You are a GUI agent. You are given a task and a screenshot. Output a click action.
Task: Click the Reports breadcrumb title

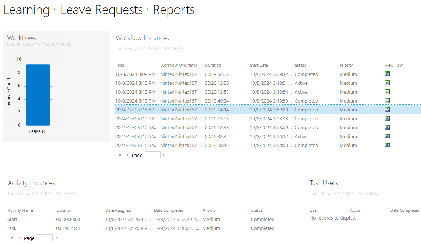(174, 10)
